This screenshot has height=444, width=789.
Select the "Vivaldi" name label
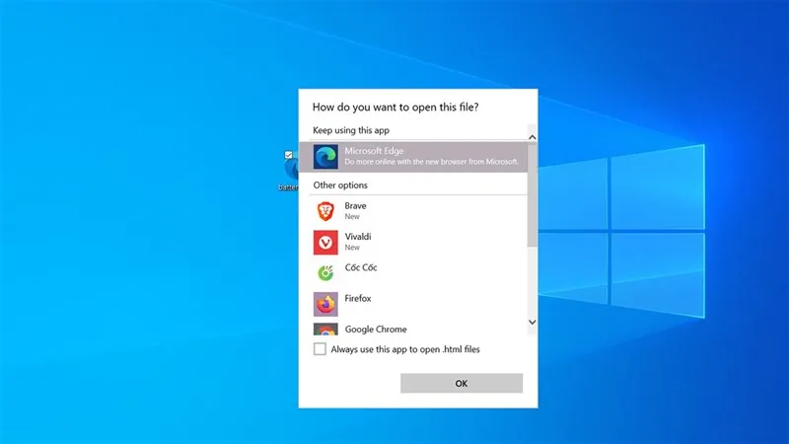coord(358,236)
